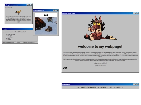This screenshot has width=141, height=105.
Task: Minimize the advertisement window
Action: point(54,10)
